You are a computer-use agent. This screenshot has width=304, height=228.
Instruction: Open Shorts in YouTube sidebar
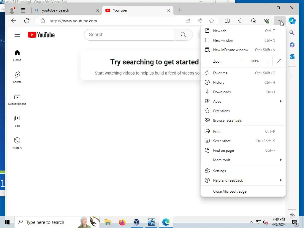(x=17, y=77)
